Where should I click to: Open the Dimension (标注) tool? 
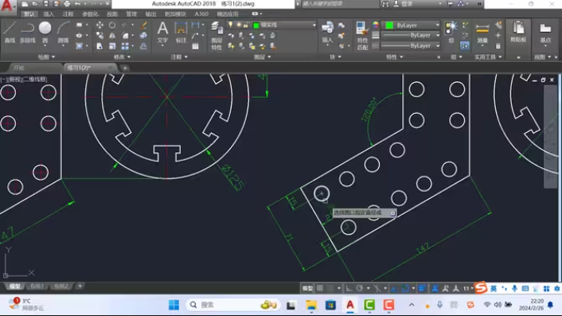pyautogui.click(x=181, y=32)
